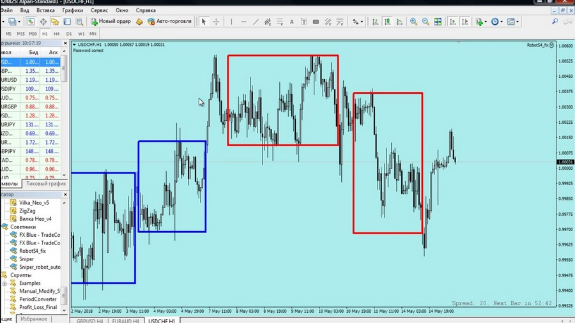This screenshot has width=575, height=323.
Task: Open the Сервис menu
Action: [99, 11]
